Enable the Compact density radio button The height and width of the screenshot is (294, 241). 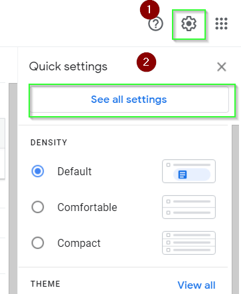[38, 243]
